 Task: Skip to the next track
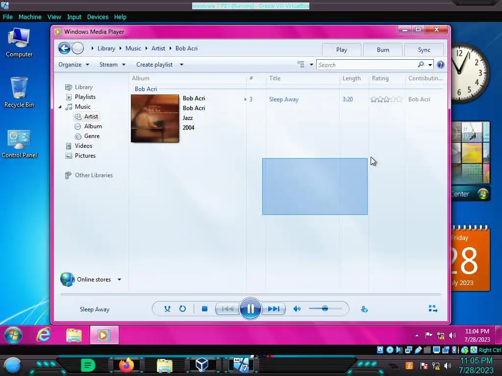tap(274, 309)
